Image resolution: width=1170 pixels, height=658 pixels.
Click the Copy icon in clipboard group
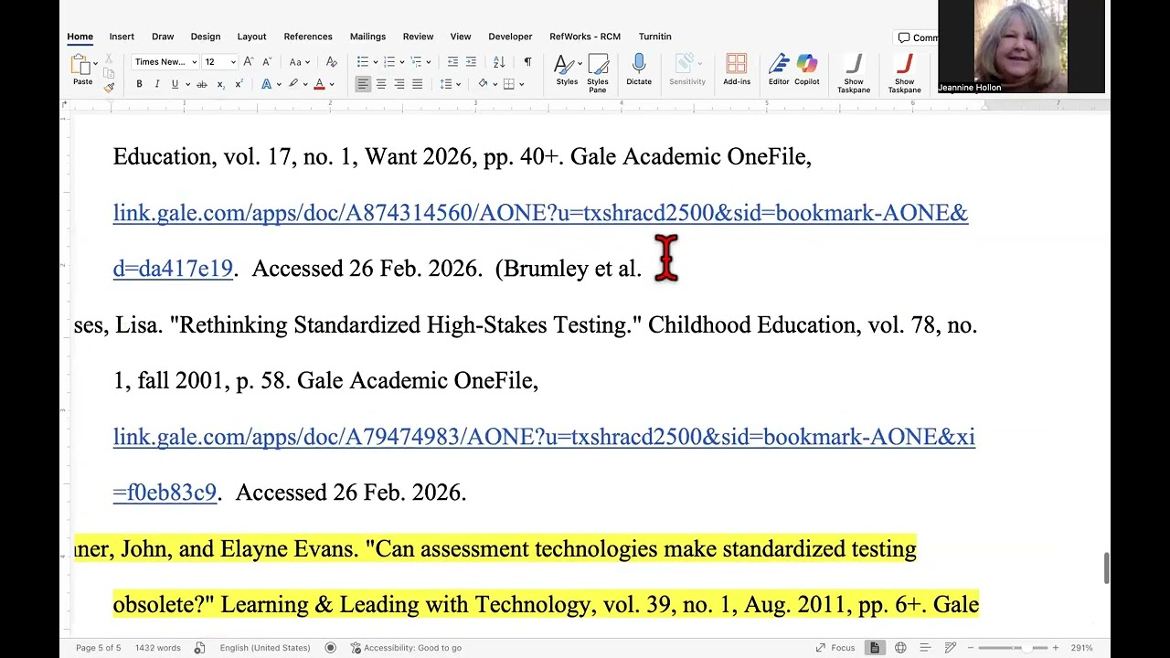click(109, 72)
